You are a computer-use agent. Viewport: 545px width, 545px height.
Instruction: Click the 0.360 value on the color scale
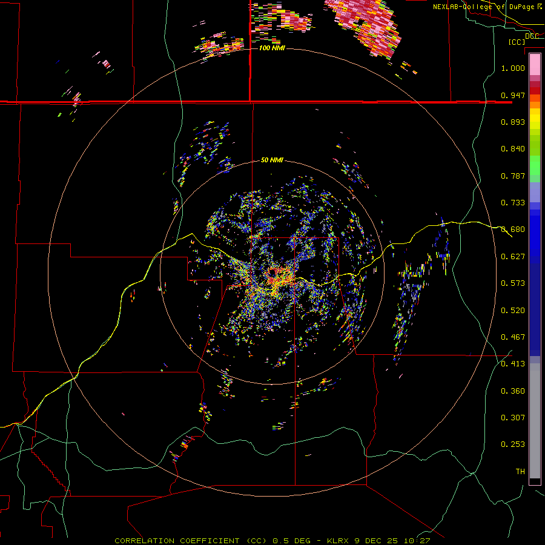[x=513, y=391]
